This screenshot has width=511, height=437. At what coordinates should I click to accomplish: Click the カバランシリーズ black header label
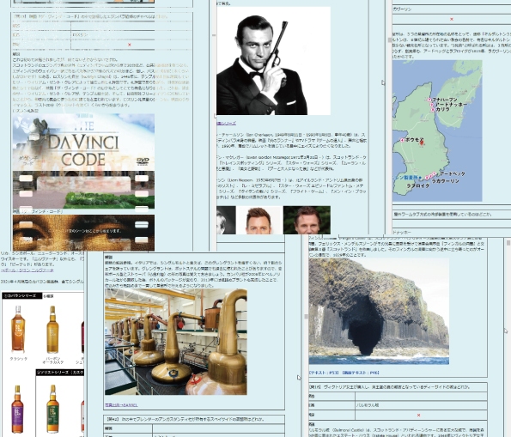click(x=21, y=296)
